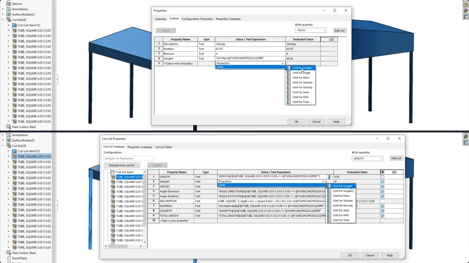The width and height of the screenshot is (469, 263).
Task: Pick Unit for Time in Cut-List Properties dialog
Action: coord(341,220)
